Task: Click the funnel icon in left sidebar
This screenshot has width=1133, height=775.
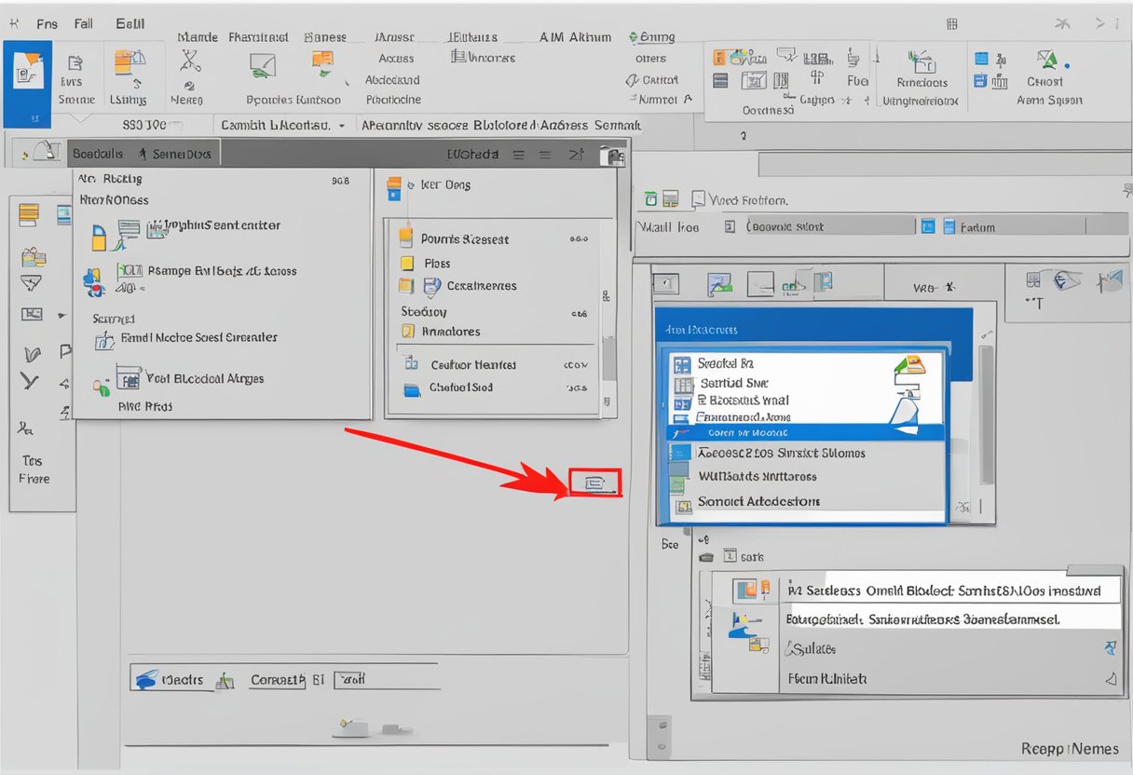Action: tap(31, 284)
